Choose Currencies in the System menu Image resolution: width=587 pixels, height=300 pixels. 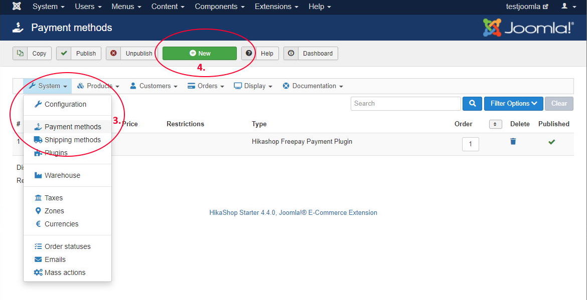[61, 224]
